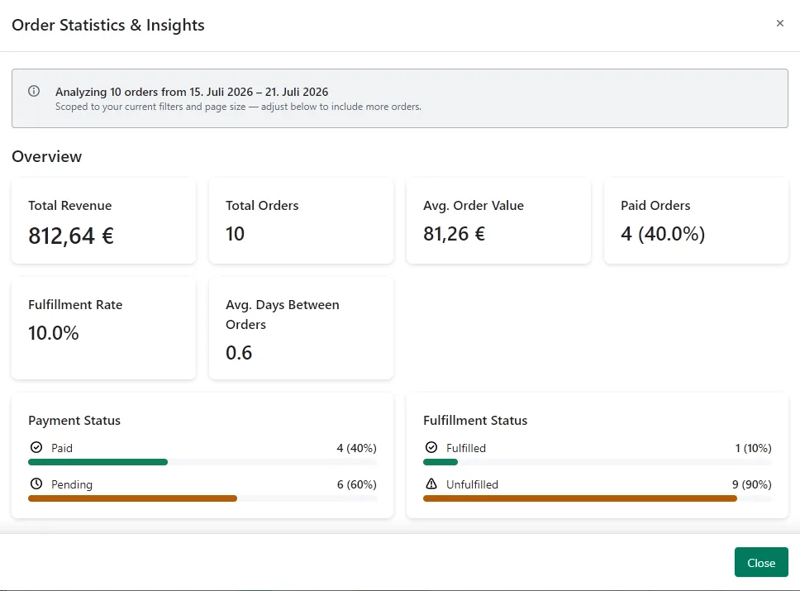Viewport: 800px width, 591px height.
Task: Click the Fulfilled count 1 (10%)
Action: tap(753, 448)
